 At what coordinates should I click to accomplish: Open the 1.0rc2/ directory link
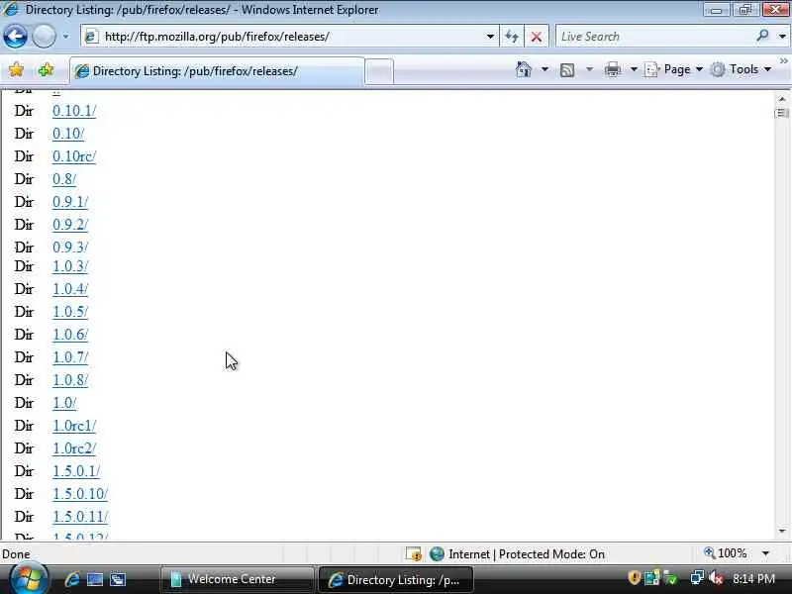[74, 448]
